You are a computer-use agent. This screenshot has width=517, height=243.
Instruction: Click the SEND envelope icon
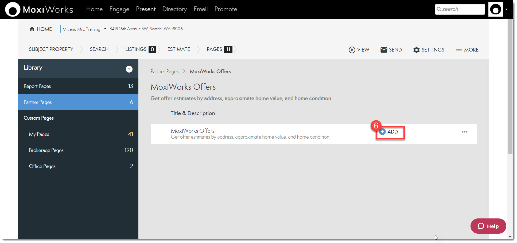[384, 50]
